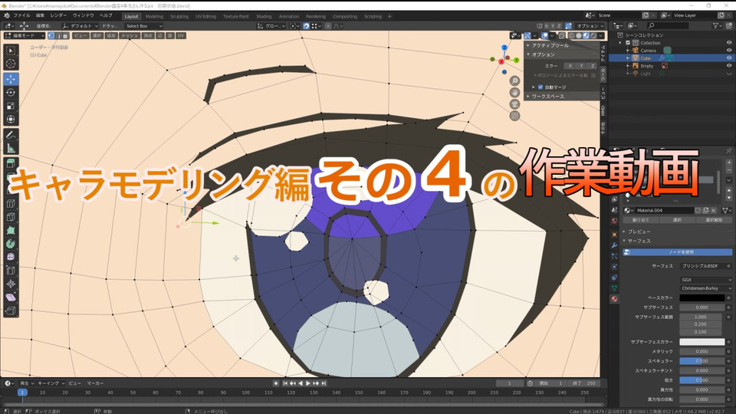Switch orthographic/perspective grid icon

click(514, 116)
